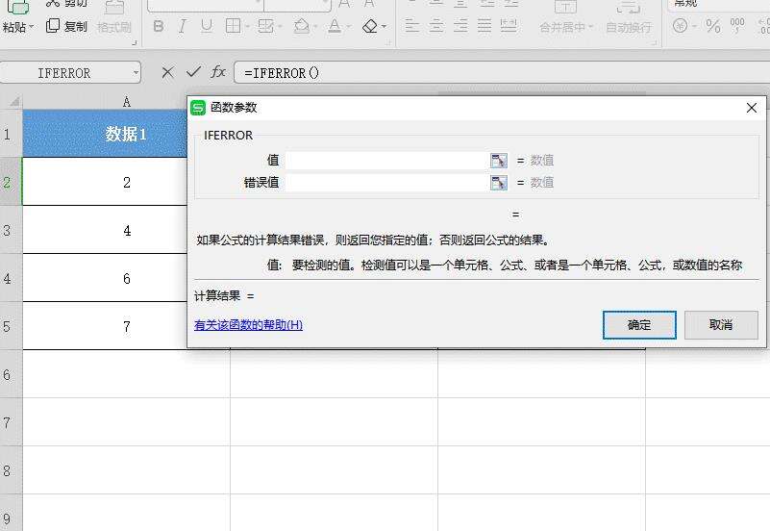The width and height of the screenshot is (770, 531).
Task: Click the 取消 button
Action: click(721, 325)
